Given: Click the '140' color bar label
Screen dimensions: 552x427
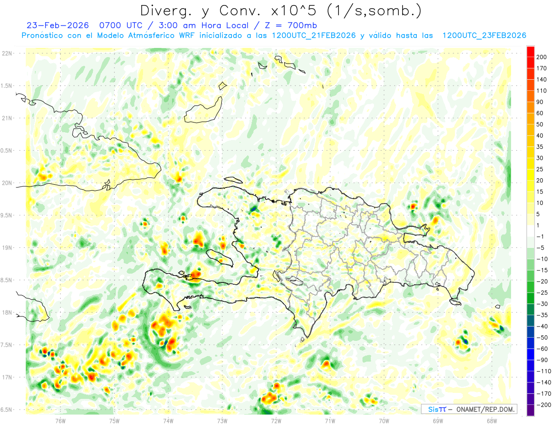Looking at the screenshot, I should pyautogui.click(x=542, y=79).
